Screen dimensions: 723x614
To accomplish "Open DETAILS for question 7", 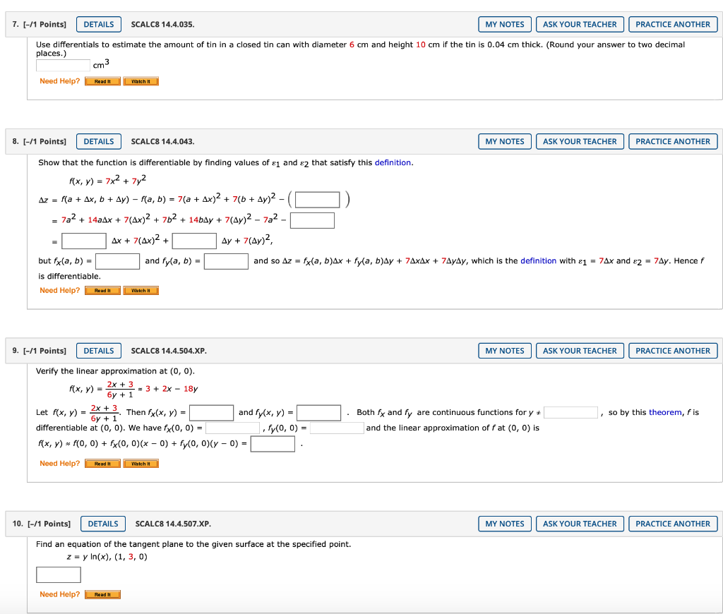I will (99, 25).
